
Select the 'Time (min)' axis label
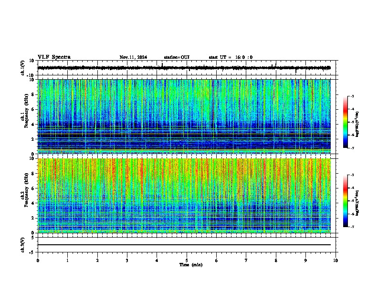pyautogui.click(x=191, y=265)
